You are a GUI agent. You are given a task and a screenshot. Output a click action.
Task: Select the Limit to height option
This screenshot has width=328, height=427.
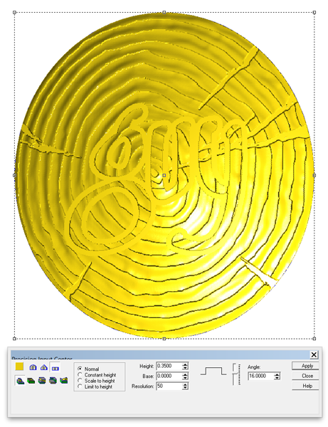click(95, 386)
